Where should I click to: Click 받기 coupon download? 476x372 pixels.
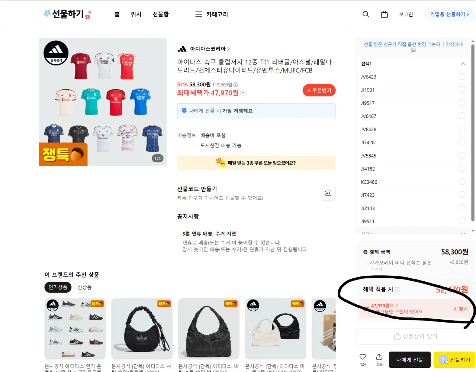pyautogui.click(x=460, y=308)
